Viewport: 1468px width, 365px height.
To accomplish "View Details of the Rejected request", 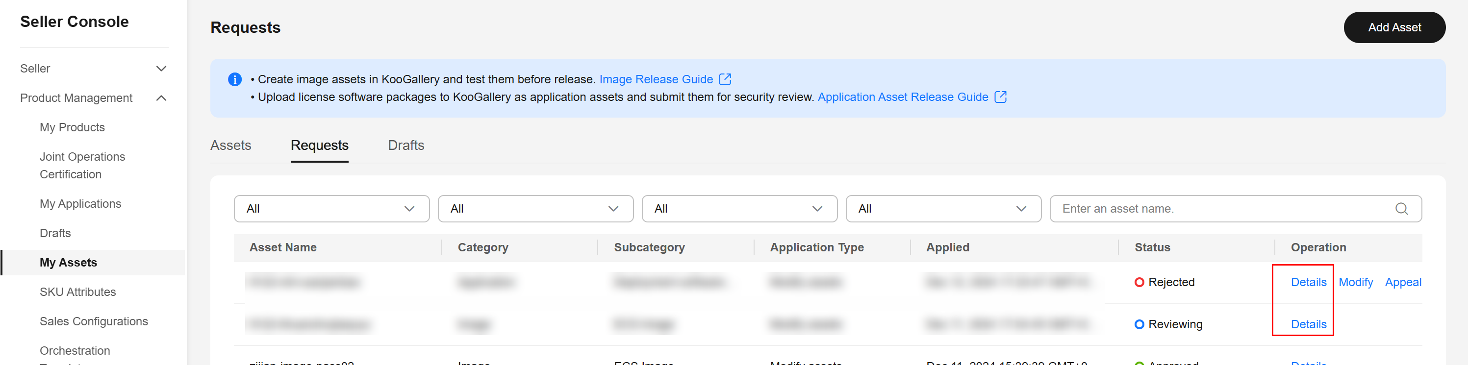I will pyautogui.click(x=1309, y=282).
